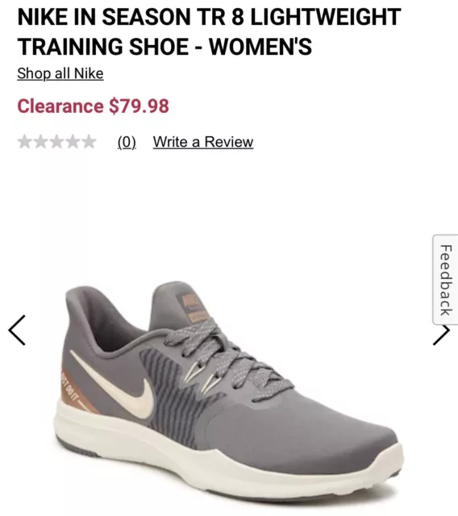The width and height of the screenshot is (458, 516).
Task: Select the second rating star
Action: [41, 142]
